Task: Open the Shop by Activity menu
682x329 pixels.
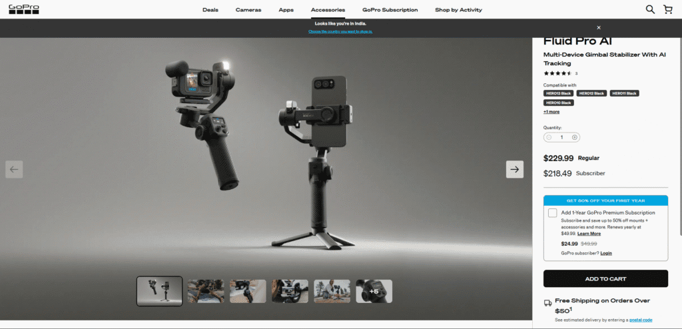Action: coord(458,10)
